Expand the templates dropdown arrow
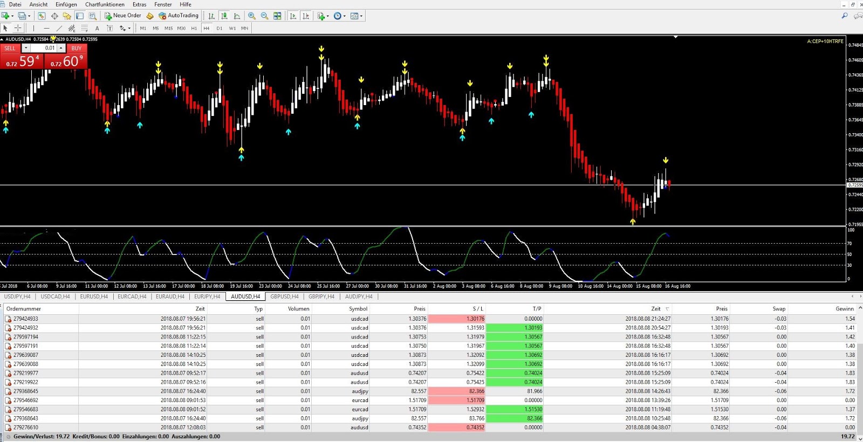Image resolution: width=863 pixels, height=442 pixels. click(361, 16)
